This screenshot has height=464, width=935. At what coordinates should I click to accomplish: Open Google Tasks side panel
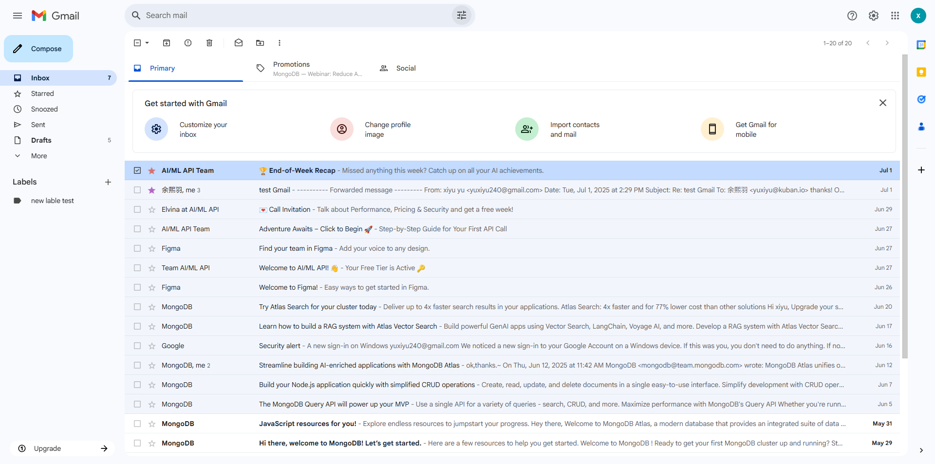tap(921, 99)
